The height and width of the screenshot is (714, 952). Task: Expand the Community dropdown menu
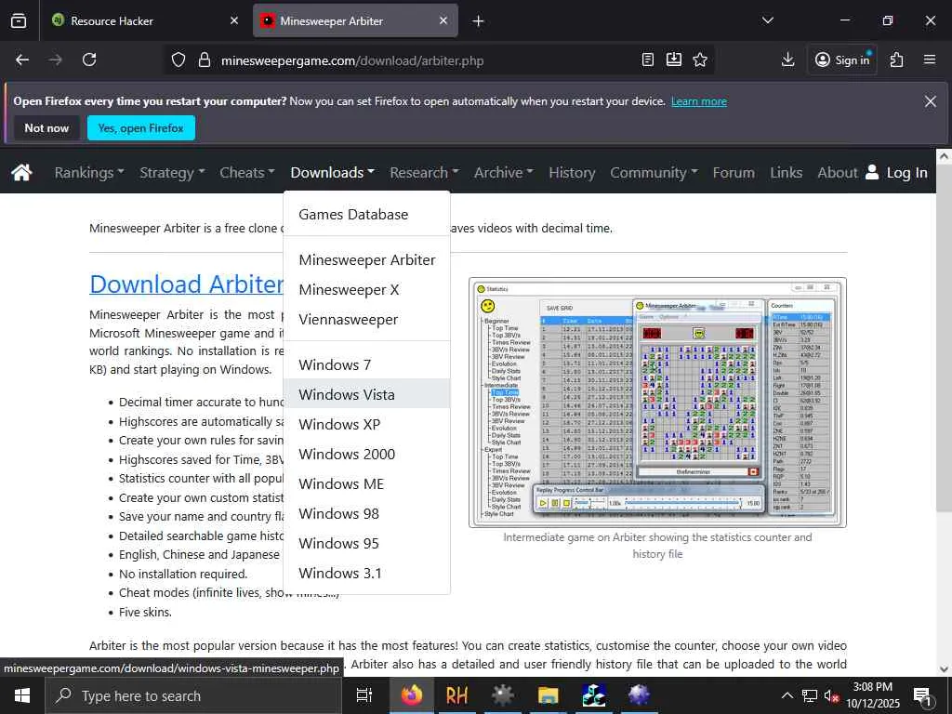(x=654, y=172)
